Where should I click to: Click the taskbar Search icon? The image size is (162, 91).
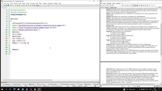pos(6,89)
